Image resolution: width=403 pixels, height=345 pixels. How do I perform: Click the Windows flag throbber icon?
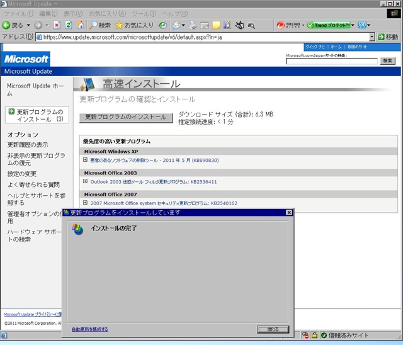(x=394, y=13)
